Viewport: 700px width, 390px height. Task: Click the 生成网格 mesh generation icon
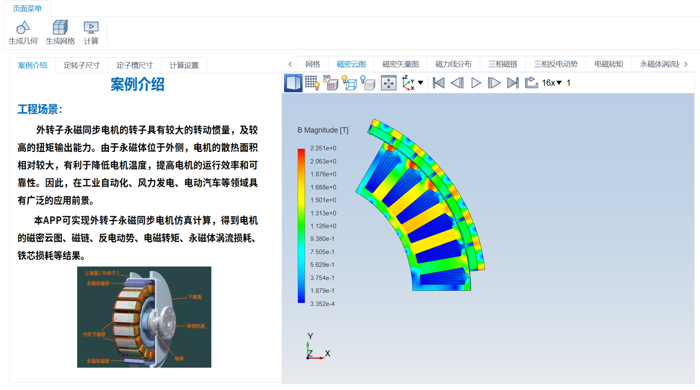click(x=60, y=28)
